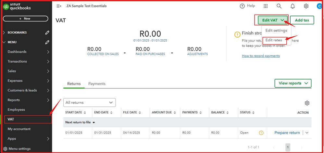Screen dimensions: 324x153
Task: Click the warning icon beside Open status
Action: coord(261,133)
